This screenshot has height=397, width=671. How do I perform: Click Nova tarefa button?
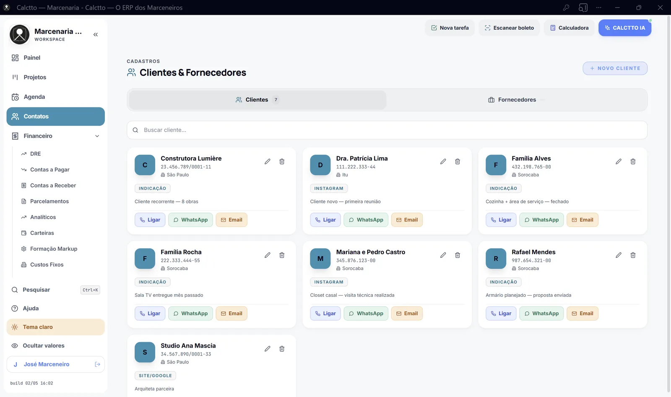point(450,28)
